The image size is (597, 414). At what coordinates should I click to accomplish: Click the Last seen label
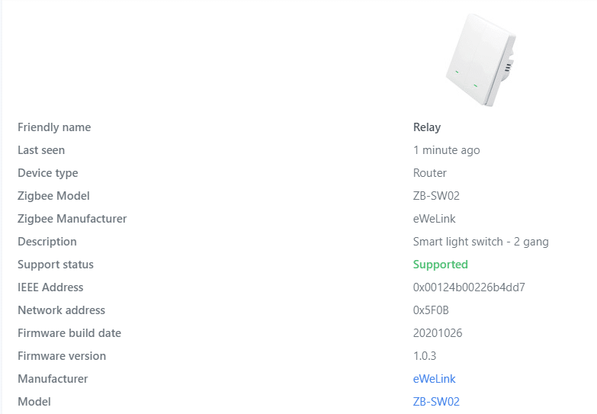pos(41,150)
